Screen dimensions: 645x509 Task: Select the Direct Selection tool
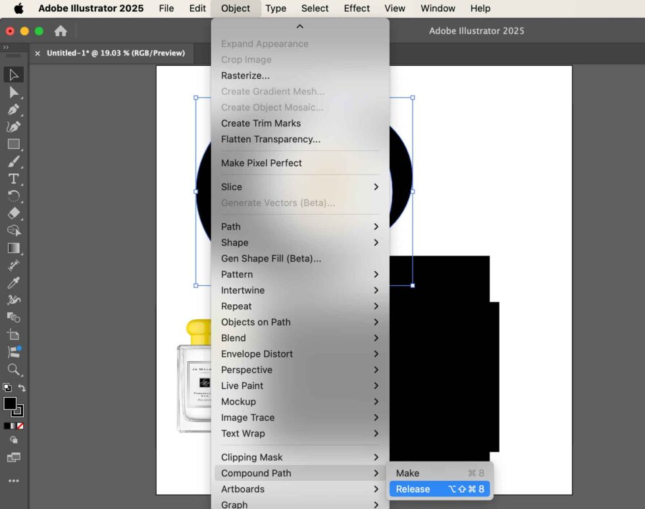point(14,92)
